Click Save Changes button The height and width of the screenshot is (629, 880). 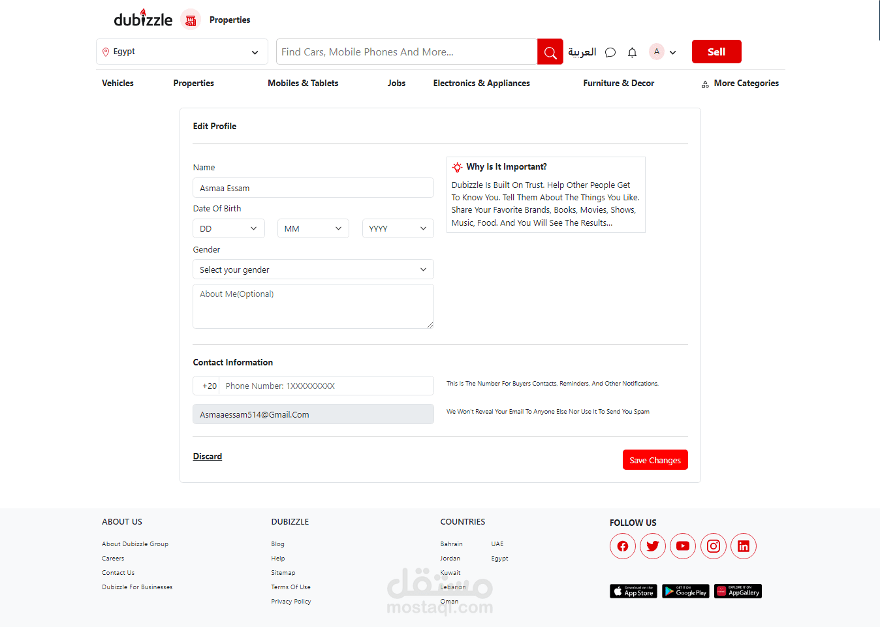point(655,460)
